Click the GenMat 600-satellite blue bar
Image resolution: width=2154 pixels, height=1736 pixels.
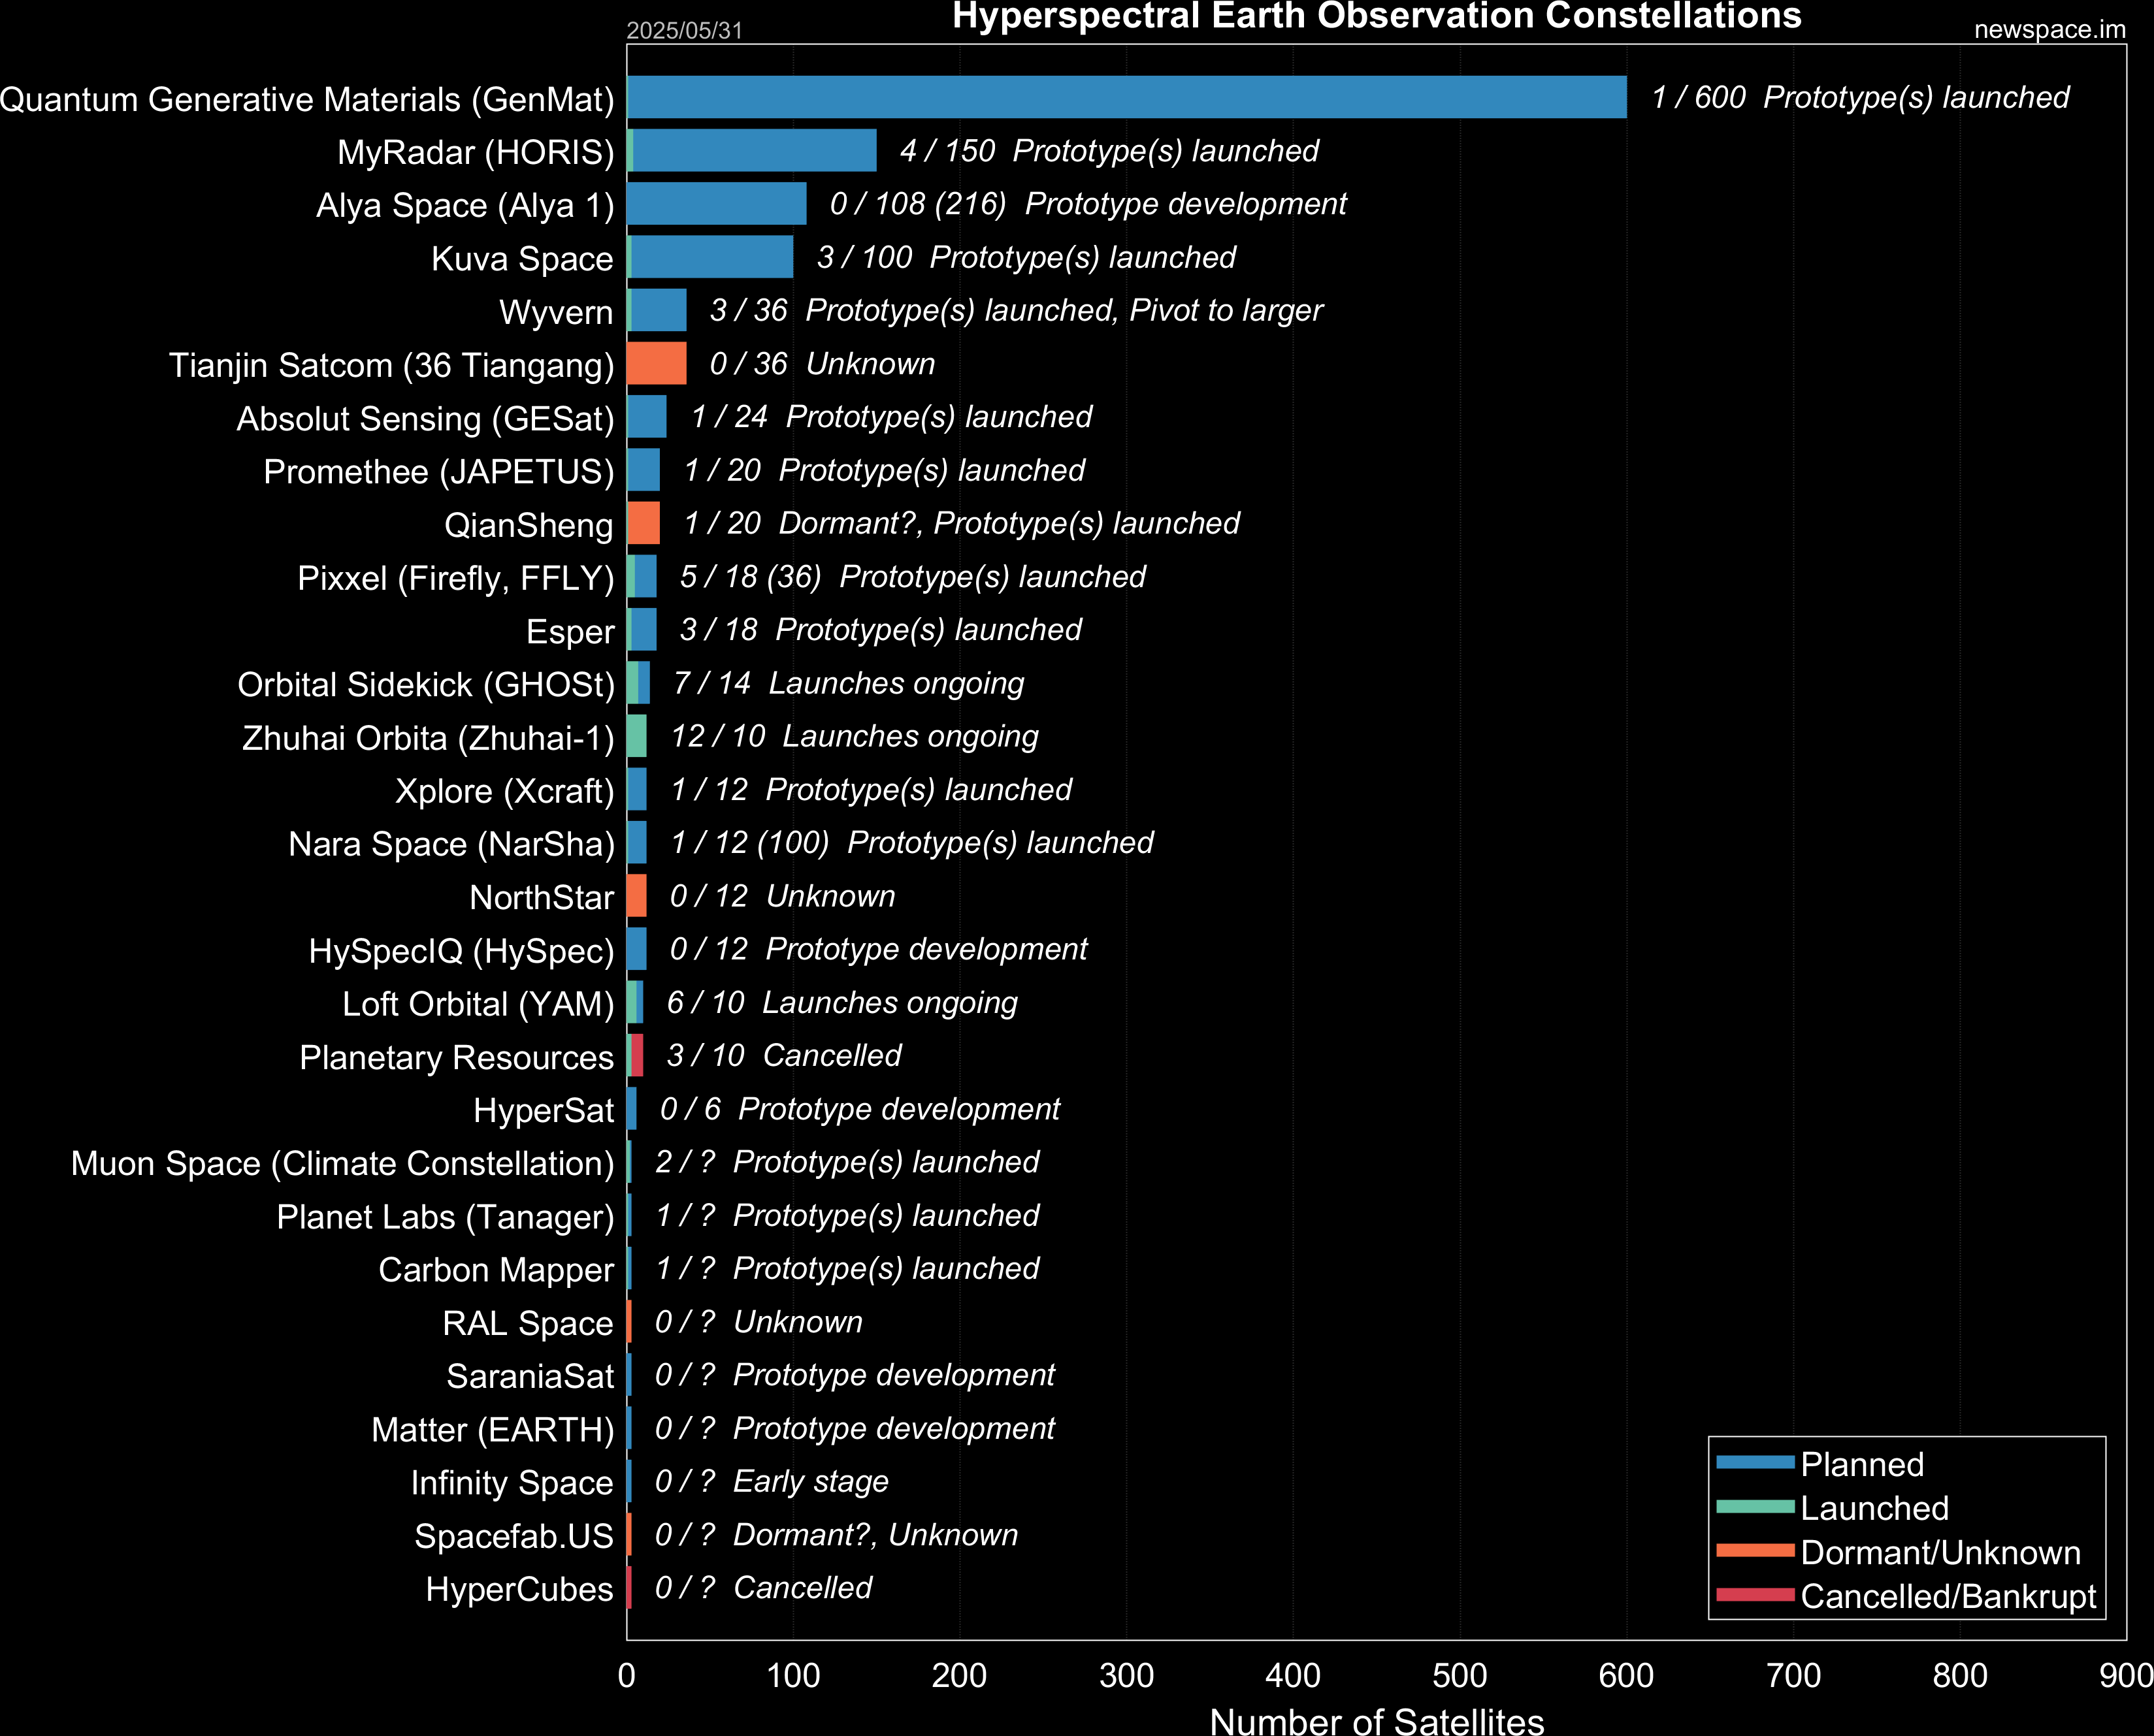(1126, 97)
